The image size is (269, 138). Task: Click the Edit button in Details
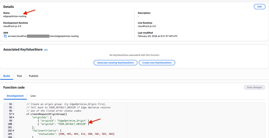pos(259,7)
